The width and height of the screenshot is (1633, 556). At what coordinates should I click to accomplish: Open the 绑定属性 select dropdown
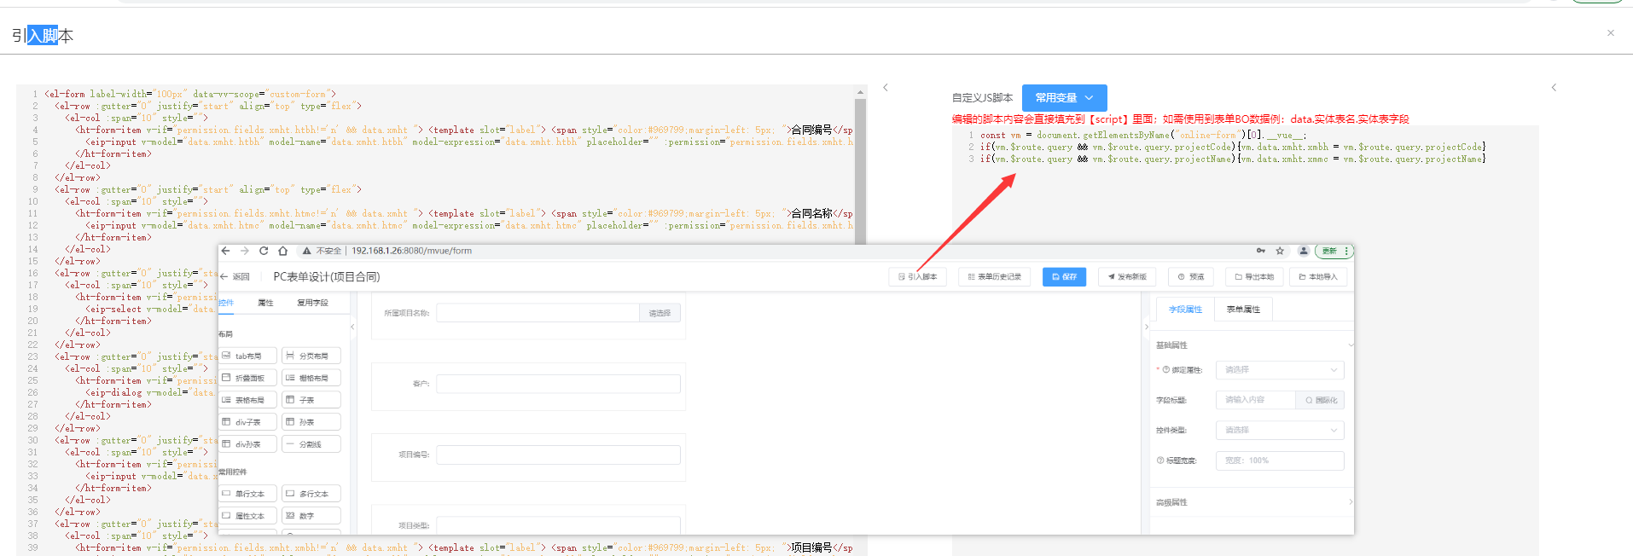coord(1279,370)
